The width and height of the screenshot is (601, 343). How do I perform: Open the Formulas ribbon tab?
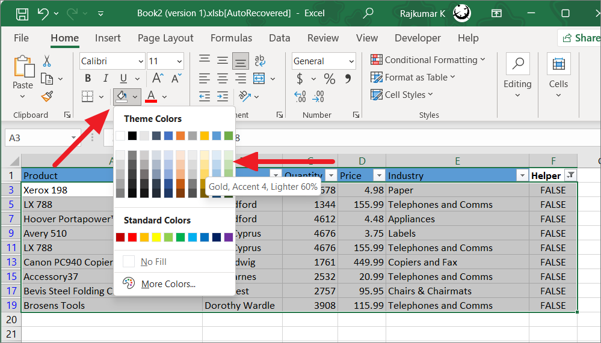[x=231, y=38]
